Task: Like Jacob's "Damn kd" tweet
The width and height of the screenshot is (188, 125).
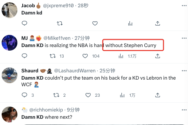Action: tap(95, 23)
